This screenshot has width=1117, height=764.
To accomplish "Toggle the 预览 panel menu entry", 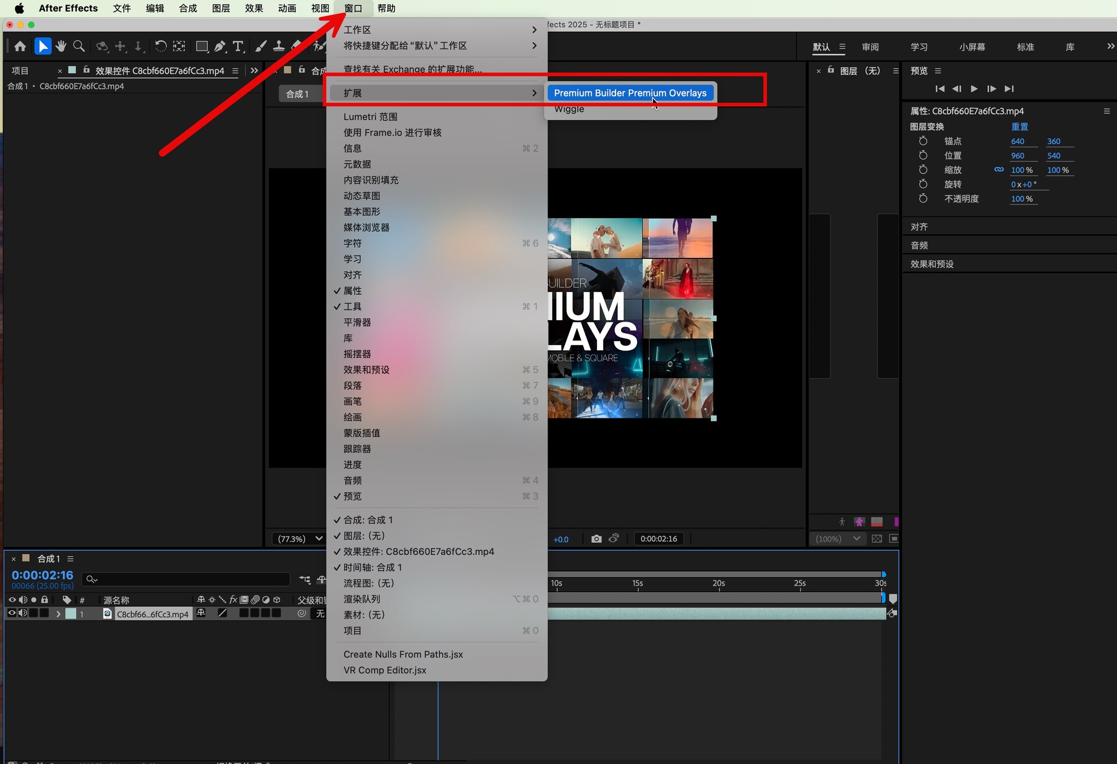I will 353,496.
